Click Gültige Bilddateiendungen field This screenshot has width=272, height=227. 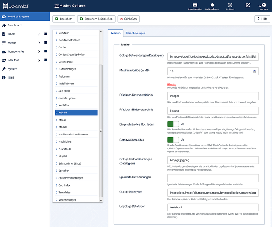213,160
